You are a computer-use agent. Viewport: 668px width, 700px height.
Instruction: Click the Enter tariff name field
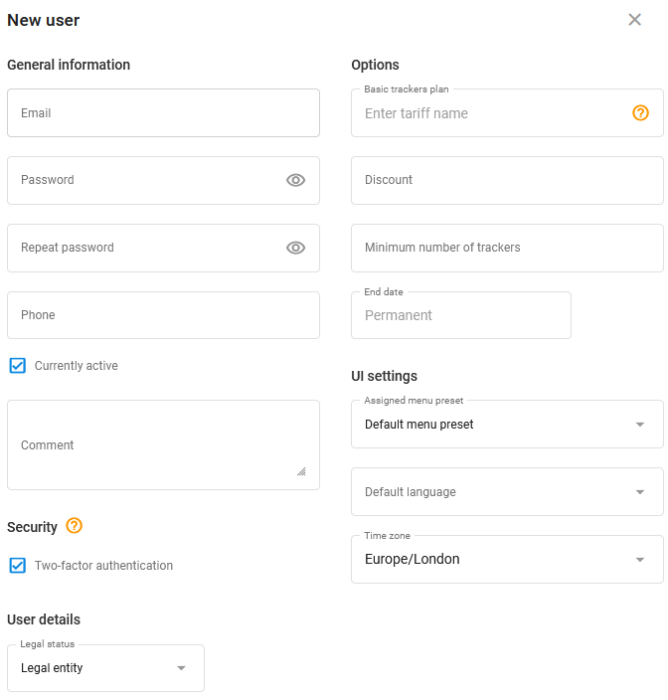492,113
